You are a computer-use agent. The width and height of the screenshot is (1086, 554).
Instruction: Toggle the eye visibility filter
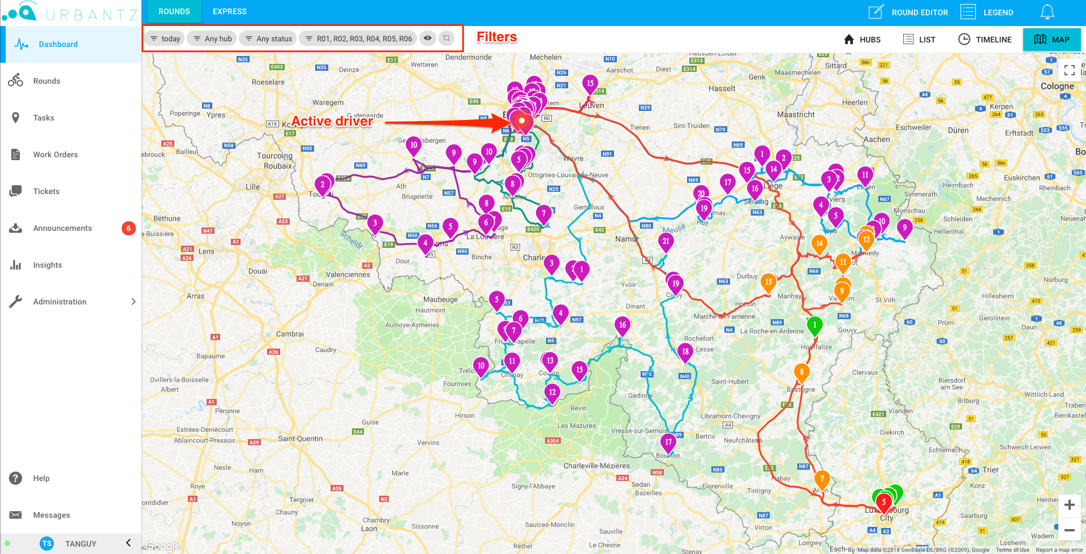(x=428, y=38)
